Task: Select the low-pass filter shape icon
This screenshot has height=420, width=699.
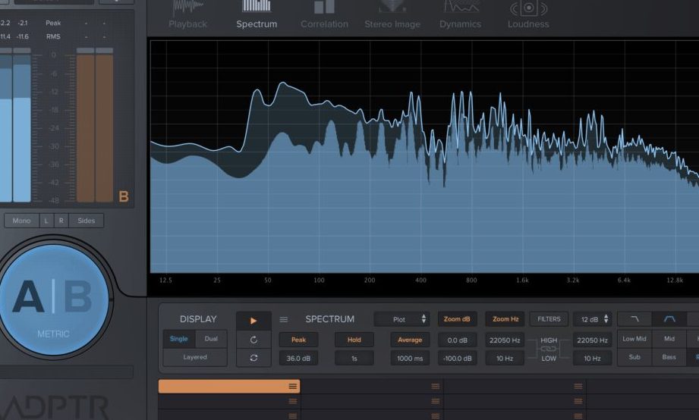Action: tap(634, 319)
